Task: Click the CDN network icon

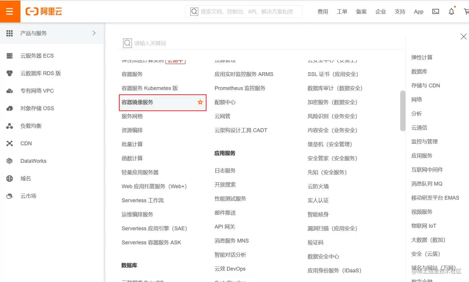Action: coord(10,143)
